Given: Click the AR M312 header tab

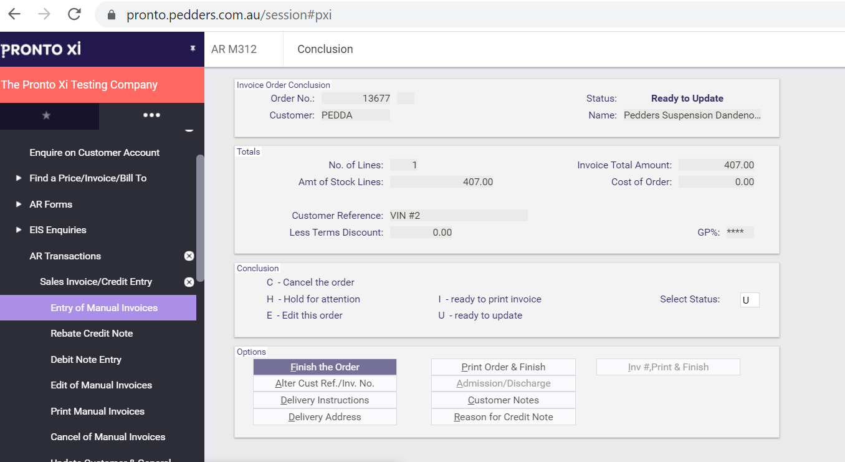Looking at the screenshot, I should (234, 49).
